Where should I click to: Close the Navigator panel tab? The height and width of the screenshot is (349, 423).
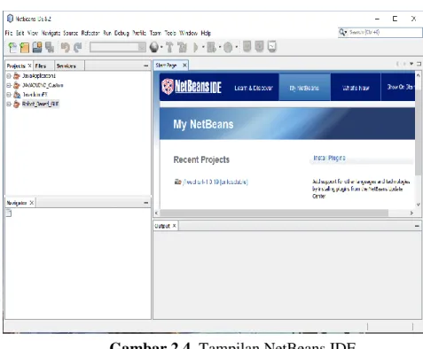point(31,203)
